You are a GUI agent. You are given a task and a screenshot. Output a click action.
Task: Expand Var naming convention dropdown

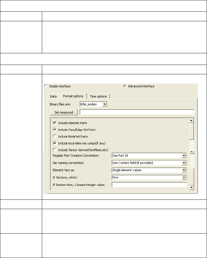pyautogui.click(x=184, y=163)
